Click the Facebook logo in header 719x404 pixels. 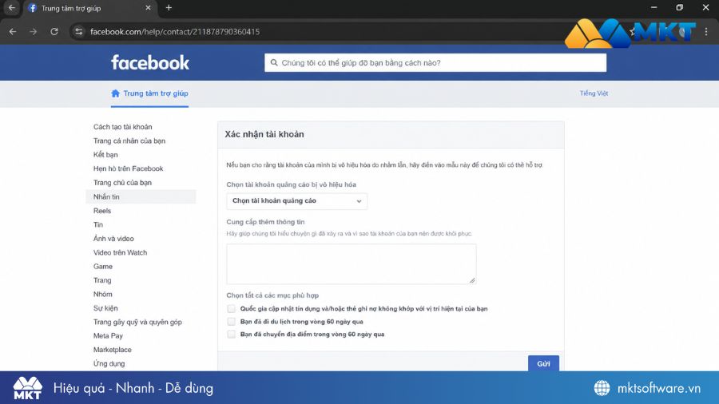[150, 63]
